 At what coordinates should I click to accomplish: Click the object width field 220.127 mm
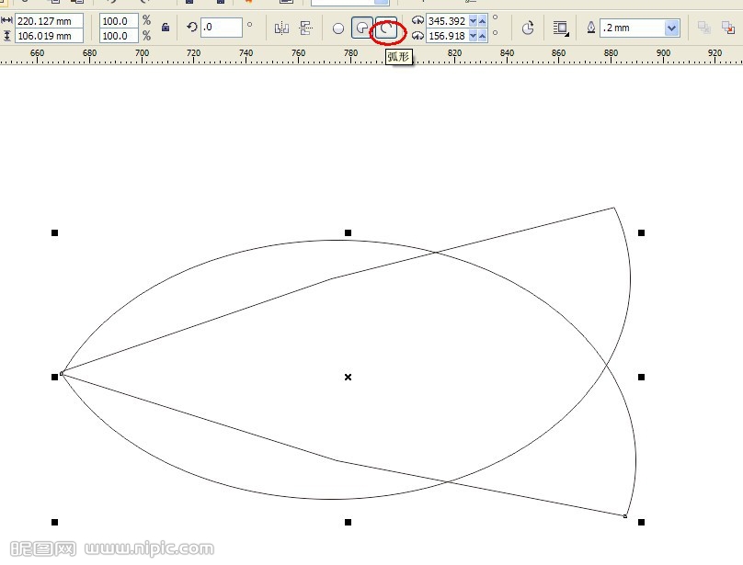50,21
